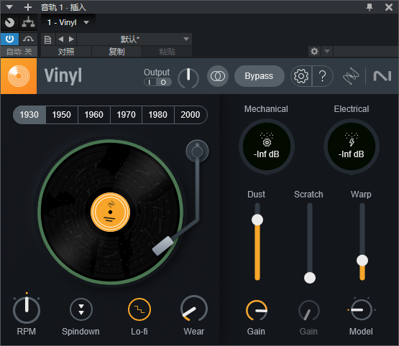
Task: Go to the previous preset arrow
Action: (60, 39)
